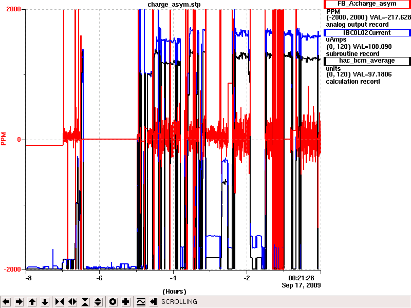The height and width of the screenshot is (308, 411).
Task: Click the -2 x-axis tick label
Action: [x=247, y=278]
